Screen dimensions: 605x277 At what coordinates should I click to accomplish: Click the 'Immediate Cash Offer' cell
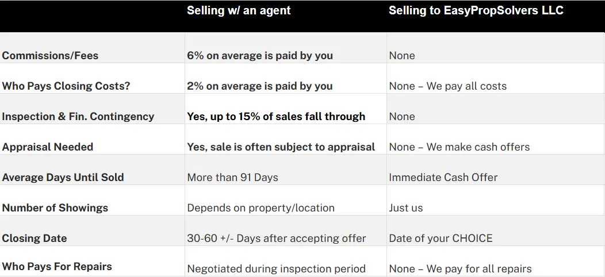(x=443, y=178)
